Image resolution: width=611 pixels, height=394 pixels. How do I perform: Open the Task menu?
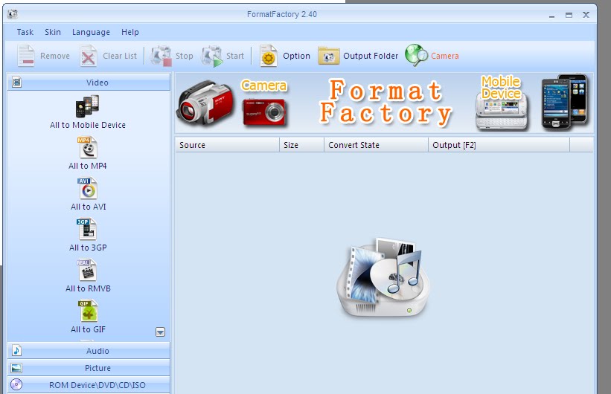(25, 32)
